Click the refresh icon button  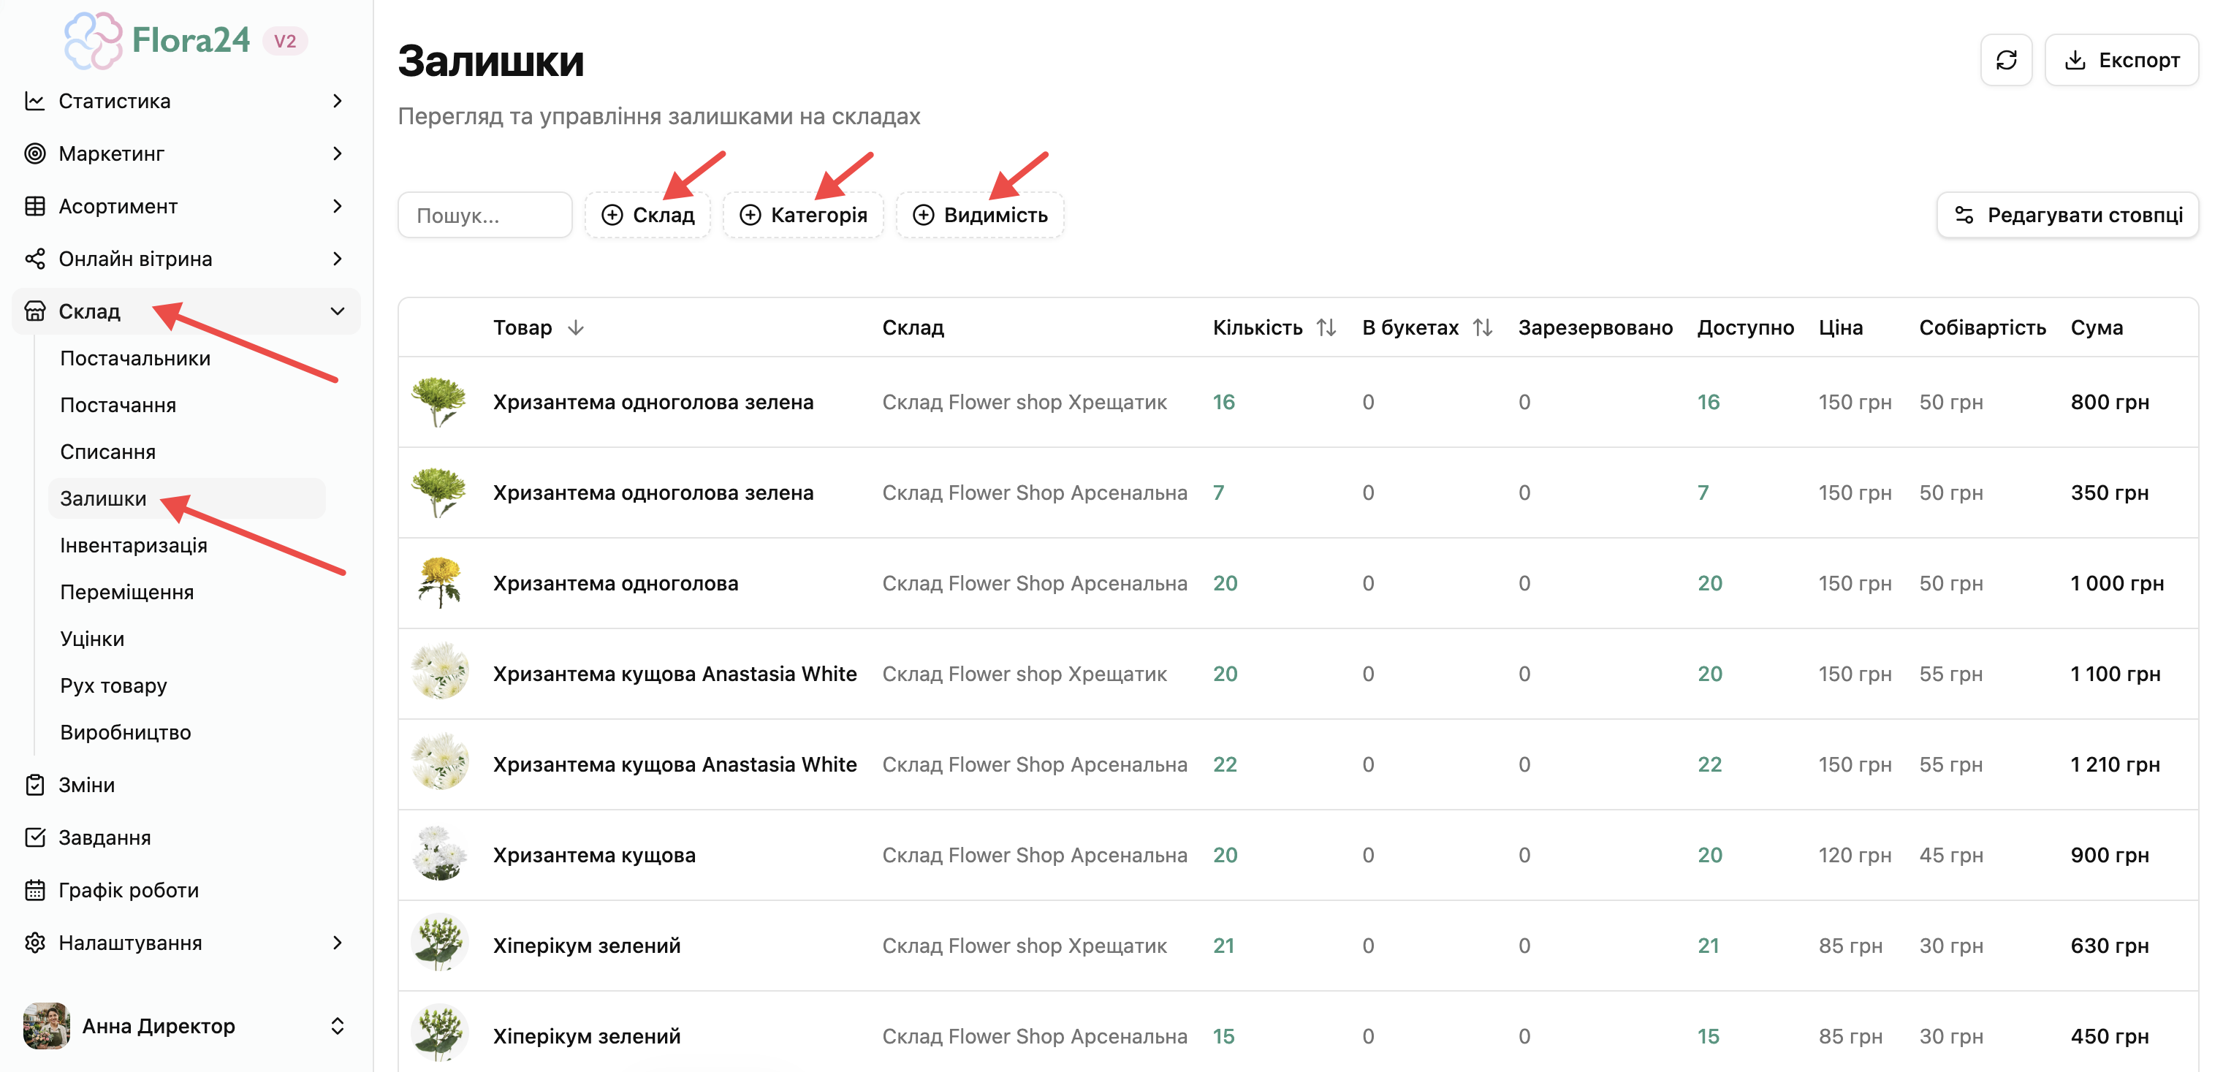2005,60
